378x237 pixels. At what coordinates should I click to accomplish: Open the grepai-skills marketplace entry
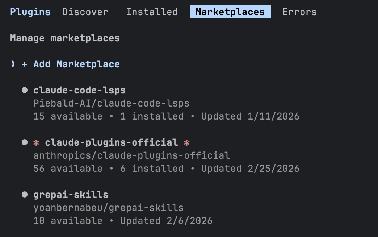71,195
